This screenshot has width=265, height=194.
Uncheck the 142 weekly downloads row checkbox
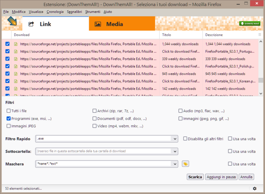[x=7, y=88]
